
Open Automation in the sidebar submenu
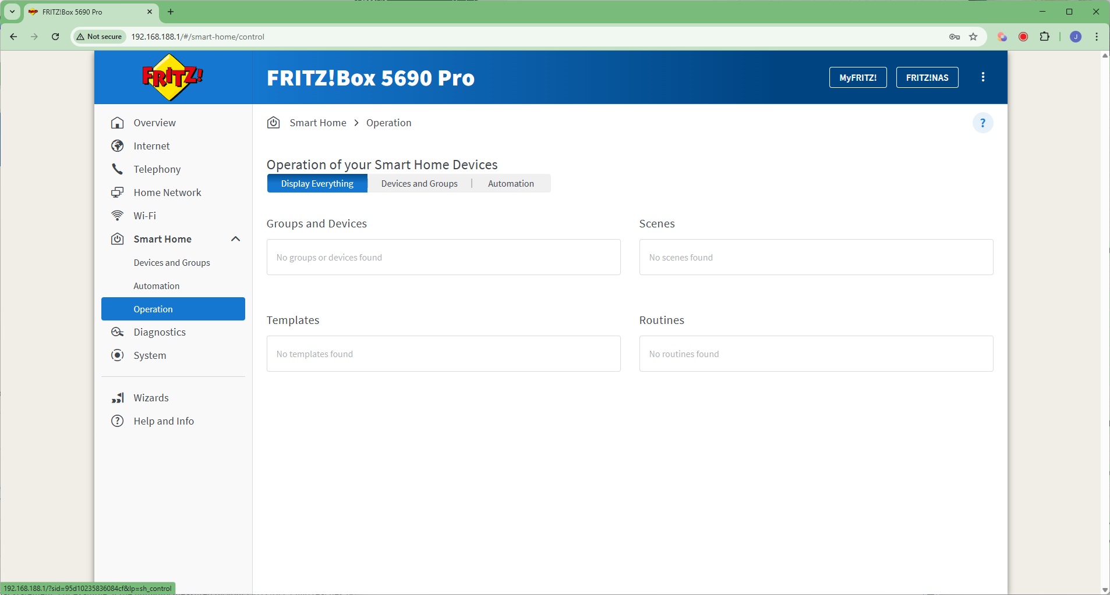click(x=157, y=286)
